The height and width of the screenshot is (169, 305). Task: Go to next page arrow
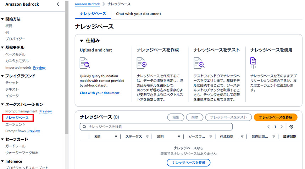(x=282, y=127)
